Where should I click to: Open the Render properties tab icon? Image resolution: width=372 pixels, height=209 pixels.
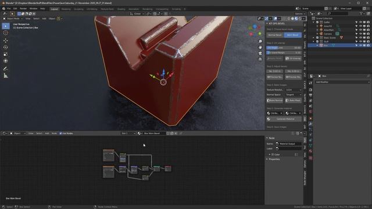click(310, 90)
